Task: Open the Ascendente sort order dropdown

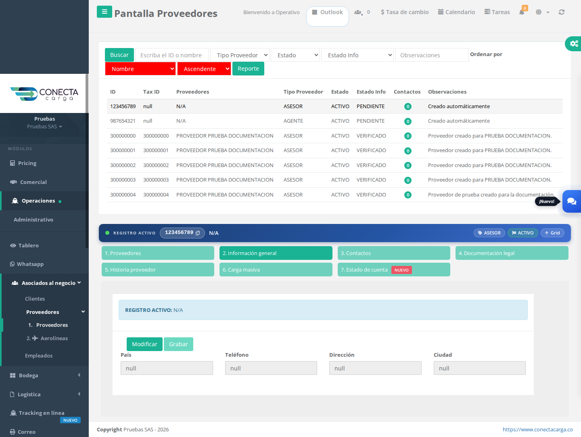Action: coord(204,69)
